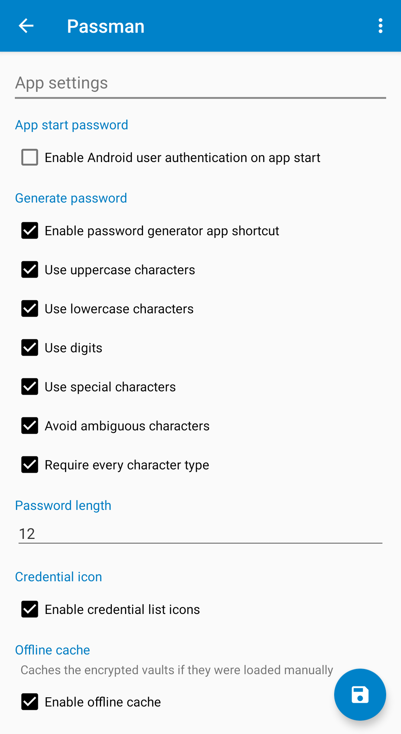The width and height of the screenshot is (401, 734).
Task: Toggle Use uppercase characters checkbox
Action: [30, 269]
